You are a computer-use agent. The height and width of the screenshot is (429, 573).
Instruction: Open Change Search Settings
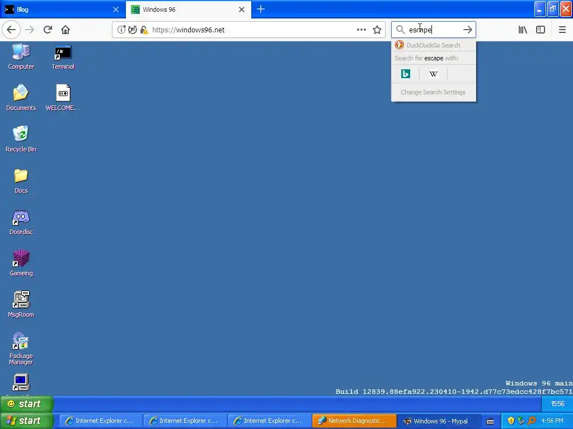[x=434, y=92]
